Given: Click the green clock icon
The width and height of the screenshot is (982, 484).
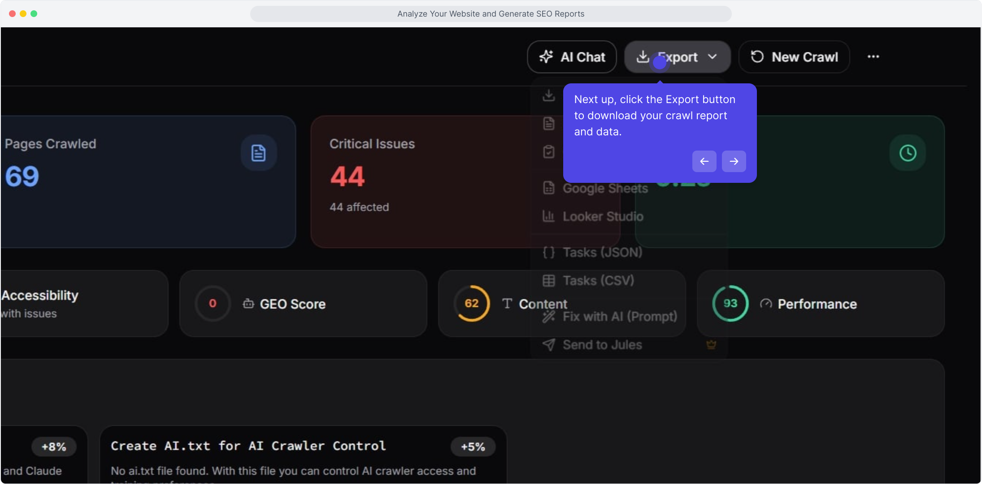Looking at the screenshot, I should tap(908, 153).
